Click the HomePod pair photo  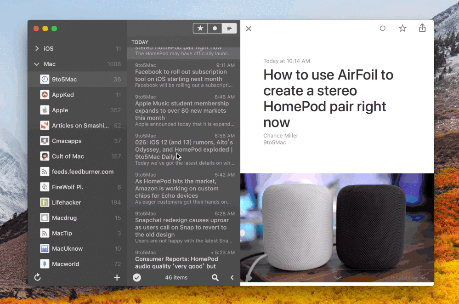pos(337,228)
